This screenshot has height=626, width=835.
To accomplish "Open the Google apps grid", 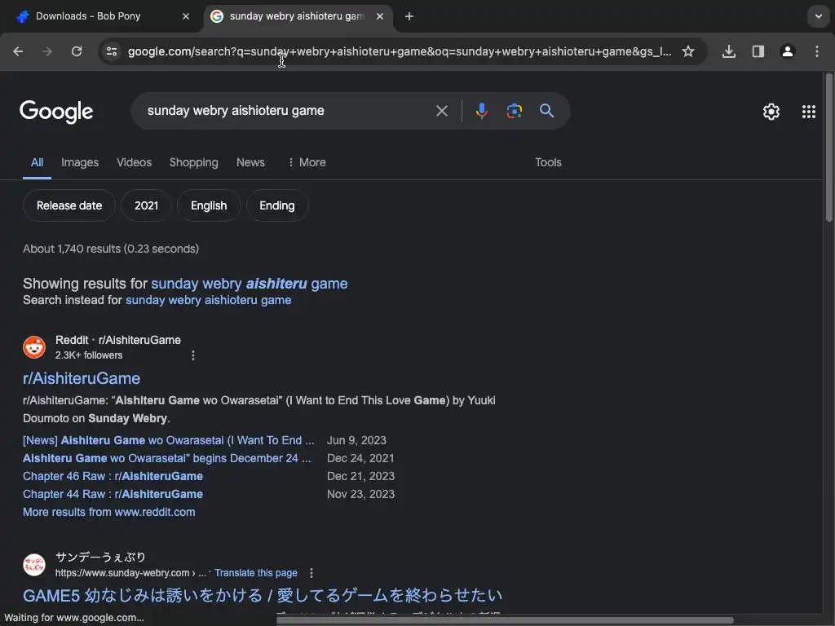I will pos(808,111).
